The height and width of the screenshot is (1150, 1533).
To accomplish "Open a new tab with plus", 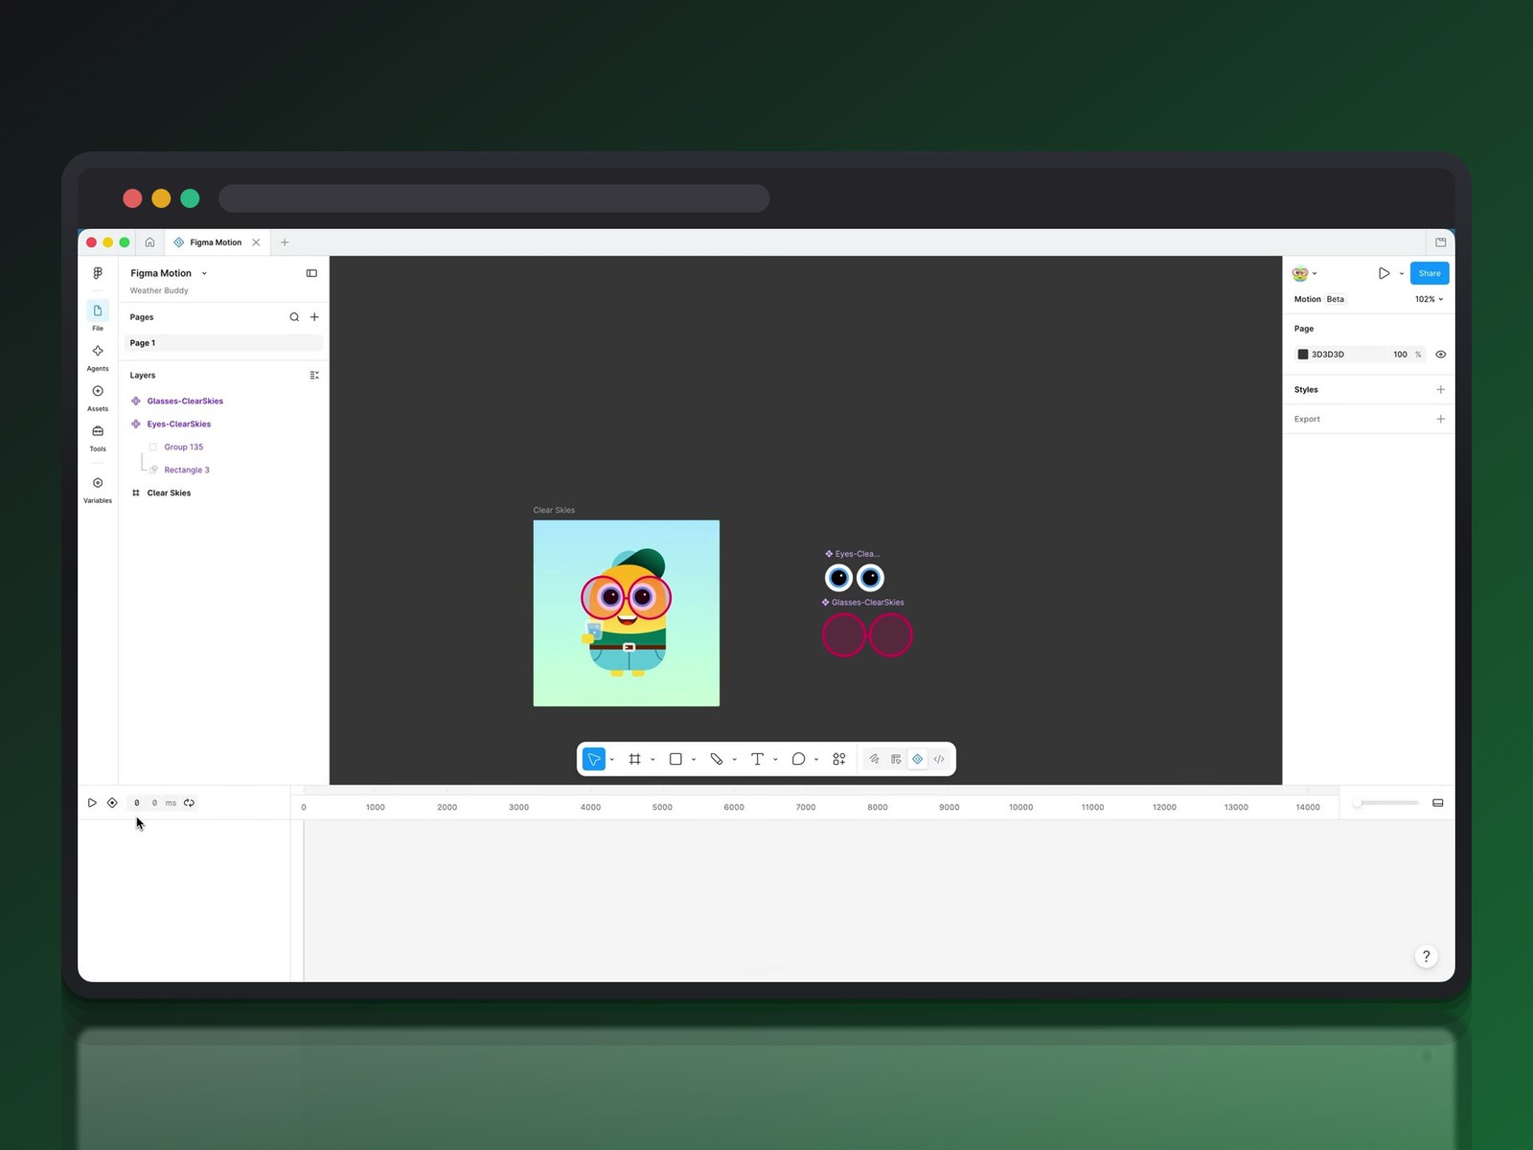I will pos(285,242).
